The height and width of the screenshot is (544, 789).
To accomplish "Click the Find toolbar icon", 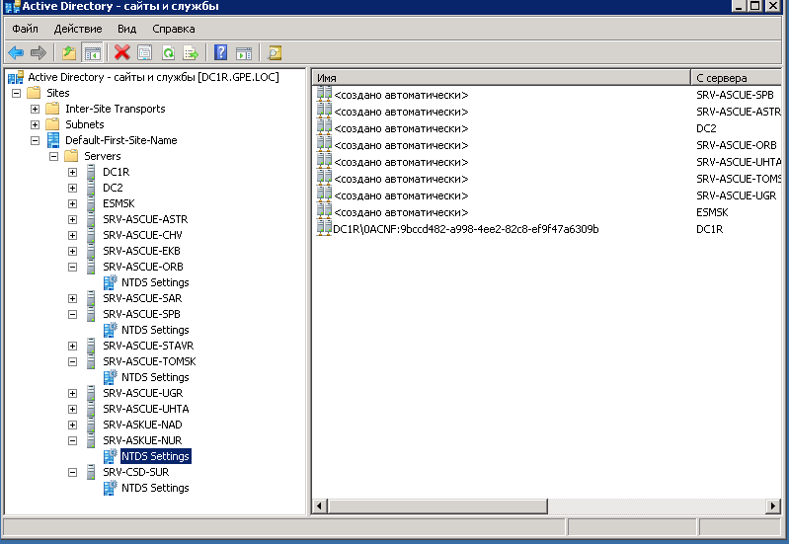I will pyautogui.click(x=275, y=53).
